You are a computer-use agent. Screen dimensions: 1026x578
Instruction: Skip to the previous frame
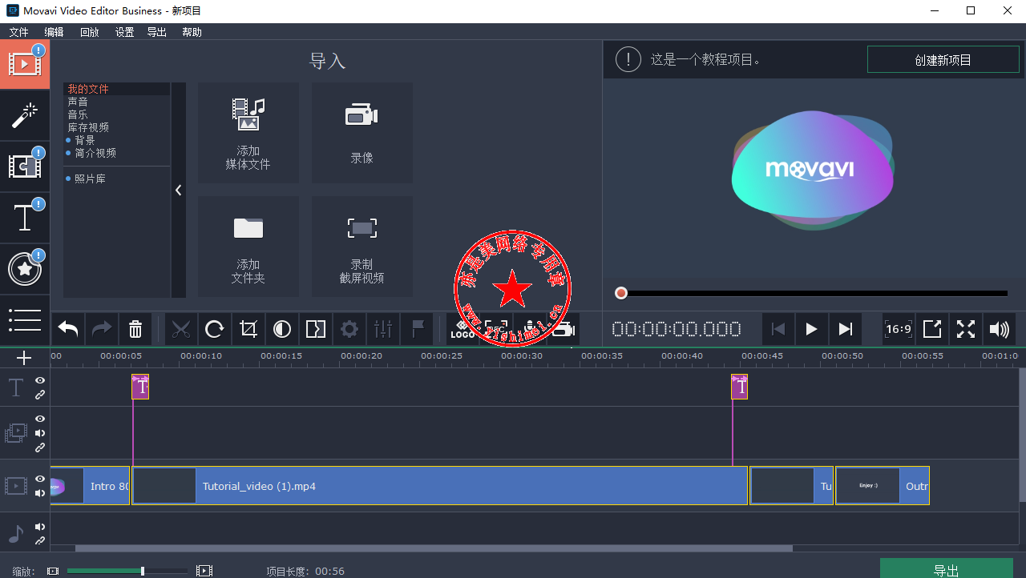[x=778, y=329]
